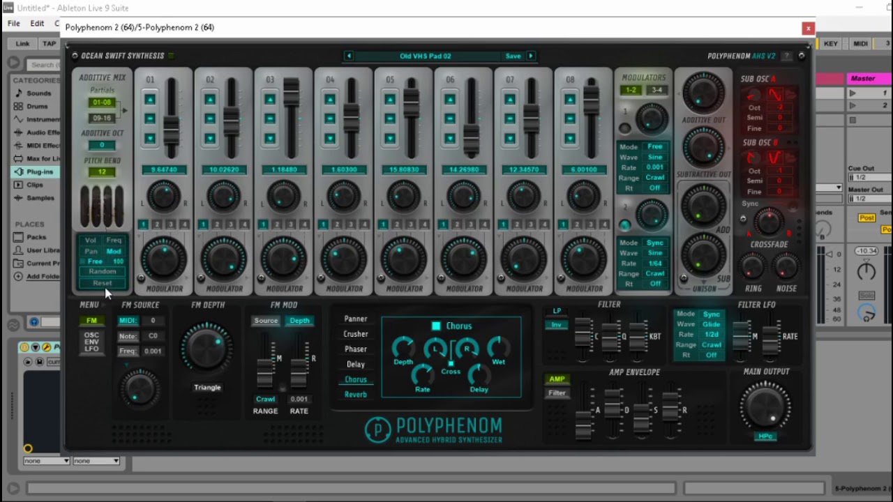893x502 pixels.
Task: Click the partial 01 pan knob
Action: (x=163, y=197)
